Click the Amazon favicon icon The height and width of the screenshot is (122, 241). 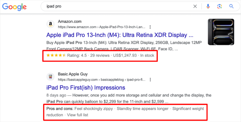tap(51, 24)
